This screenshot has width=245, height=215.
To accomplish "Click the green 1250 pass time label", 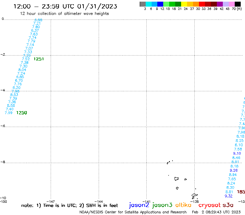I will tap(22, 113).
